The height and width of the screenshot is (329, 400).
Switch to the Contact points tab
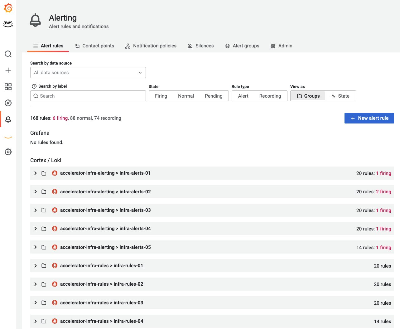click(x=94, y=46)
